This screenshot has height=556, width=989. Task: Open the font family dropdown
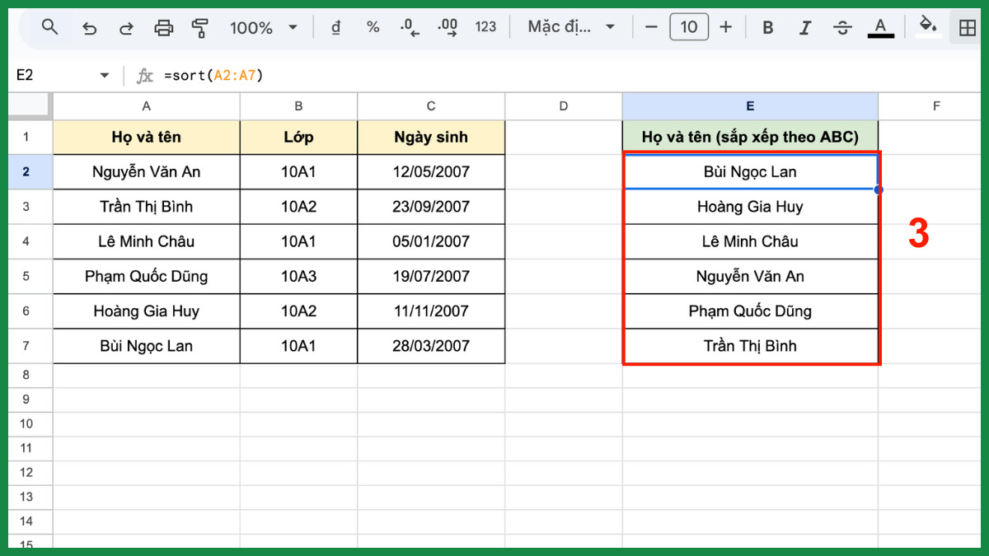[x=571, y=27]
